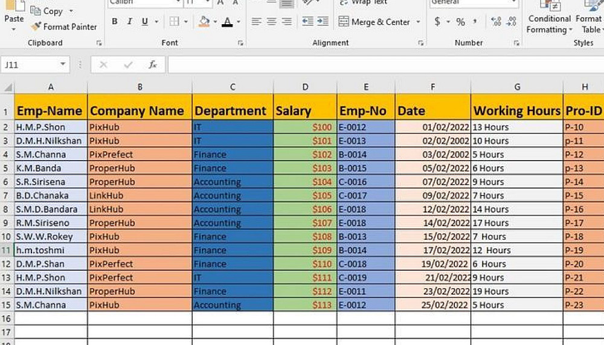The width and height of the screenshot is (604, 345).
Task: Click the Font Color 'A' icon
Action: 227,22
